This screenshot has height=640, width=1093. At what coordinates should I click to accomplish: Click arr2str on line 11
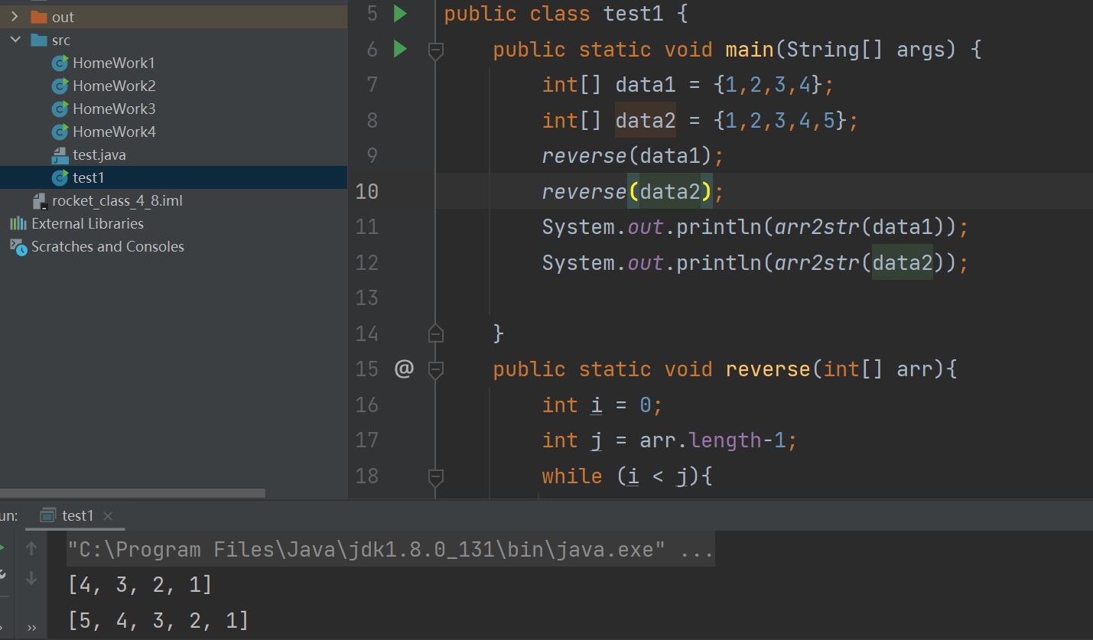point(817,227)
